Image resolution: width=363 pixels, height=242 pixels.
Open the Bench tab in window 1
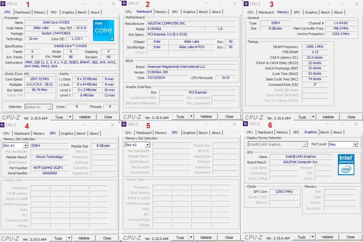pos(82,12)
